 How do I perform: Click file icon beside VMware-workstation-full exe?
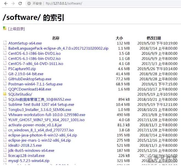coord(5,114)
